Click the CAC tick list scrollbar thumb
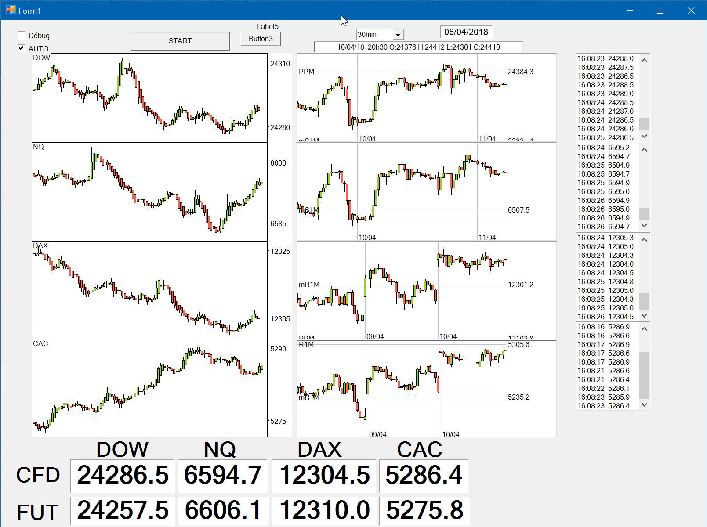The image size is (707, 527). click(644, 375)
